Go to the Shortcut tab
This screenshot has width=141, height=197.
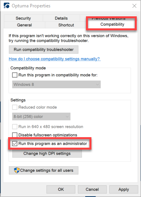coord(66,25)
